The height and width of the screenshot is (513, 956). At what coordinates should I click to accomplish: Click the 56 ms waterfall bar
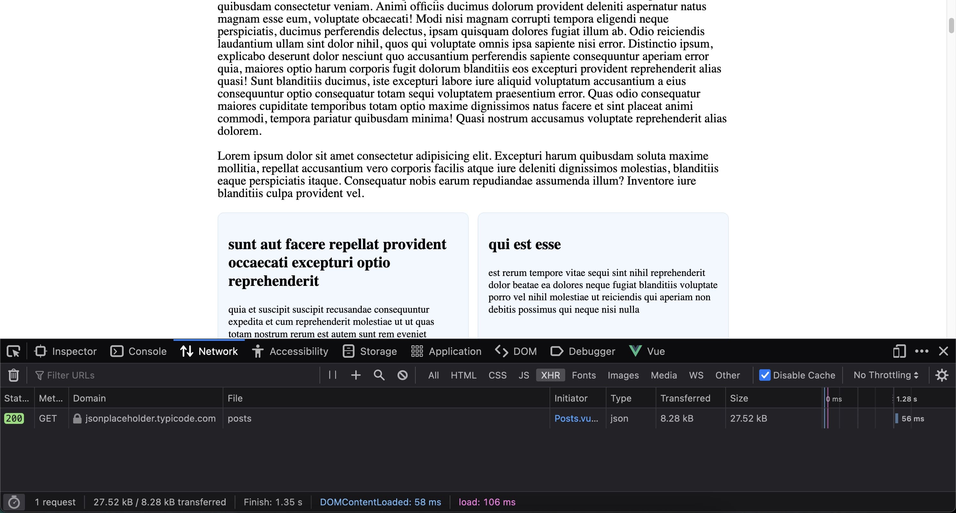click(x=897, y=418)
